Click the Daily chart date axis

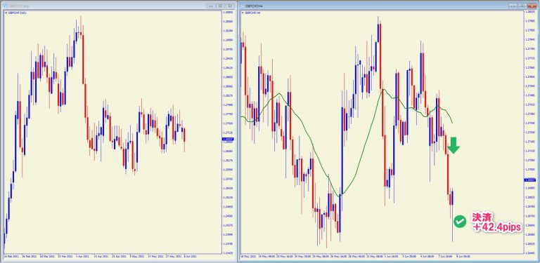[x=112, y=256]
